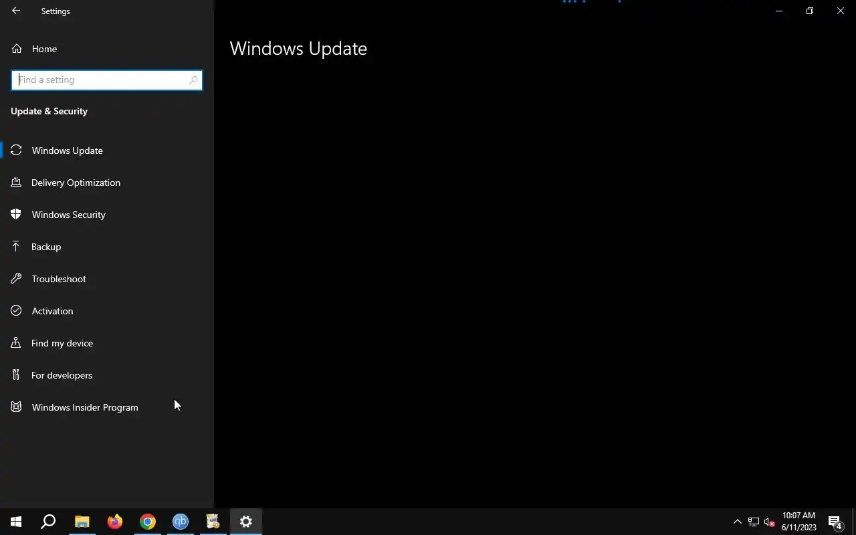Open taskbar search
This screenshot has height=535, width=856.
(x=48, y=522)
